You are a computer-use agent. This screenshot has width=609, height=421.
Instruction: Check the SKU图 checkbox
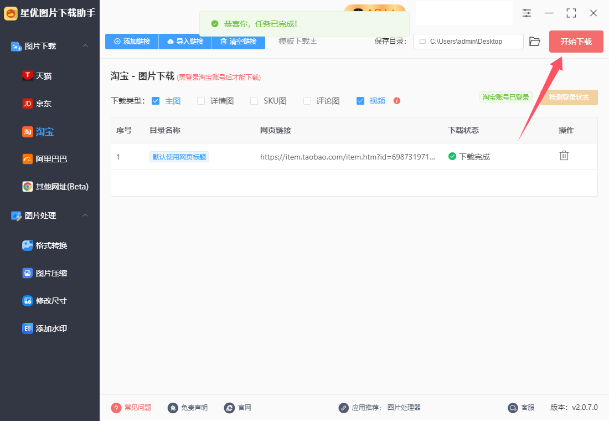pyautogui.click(x=254, y=101)
